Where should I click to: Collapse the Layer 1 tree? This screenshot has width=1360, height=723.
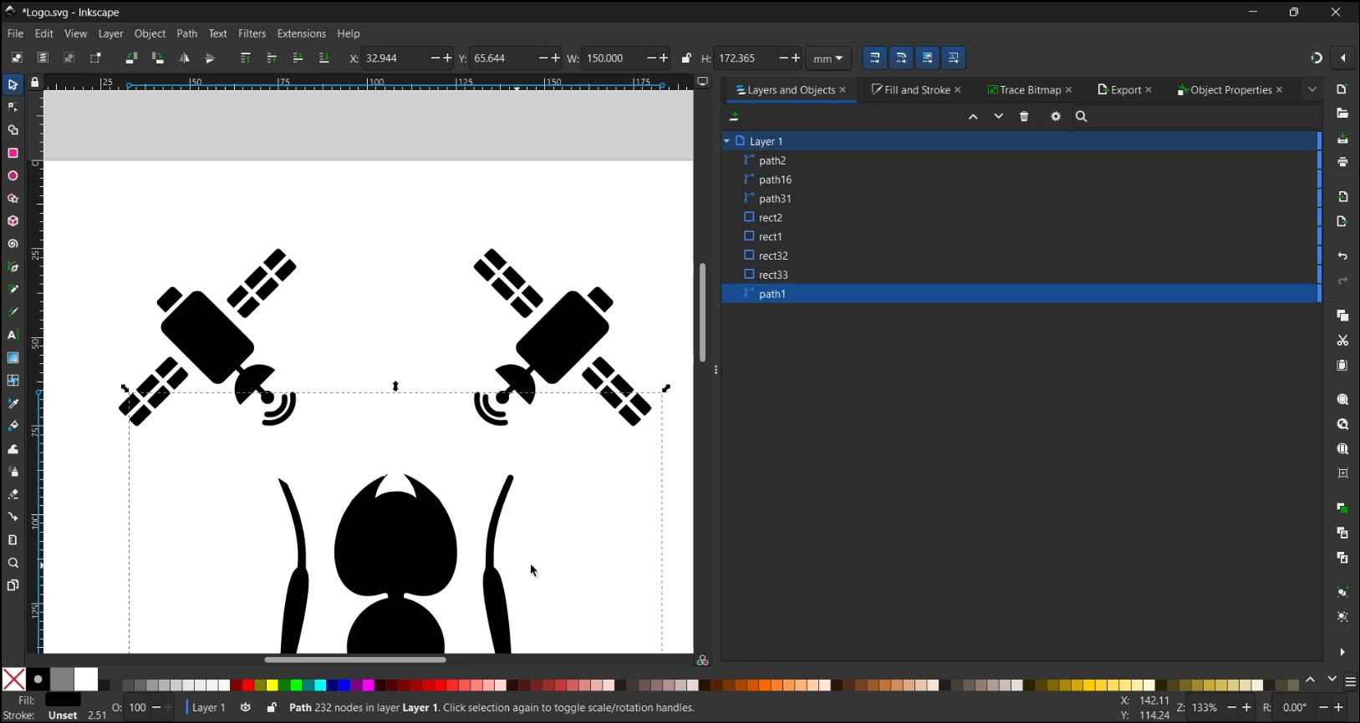[x=727, y=141]
